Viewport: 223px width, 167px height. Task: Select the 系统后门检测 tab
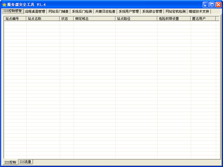[82, 12]
